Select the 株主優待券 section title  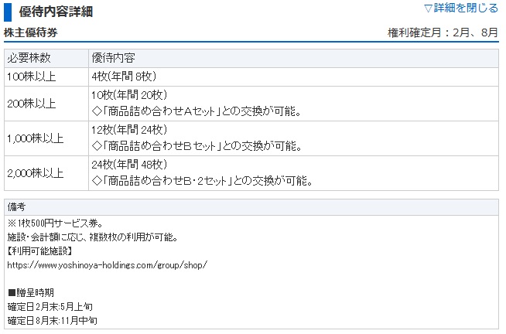(30, 33)
